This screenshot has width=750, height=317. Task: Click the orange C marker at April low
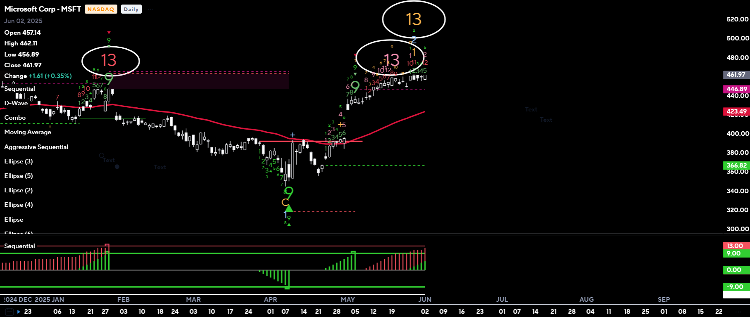285,202
